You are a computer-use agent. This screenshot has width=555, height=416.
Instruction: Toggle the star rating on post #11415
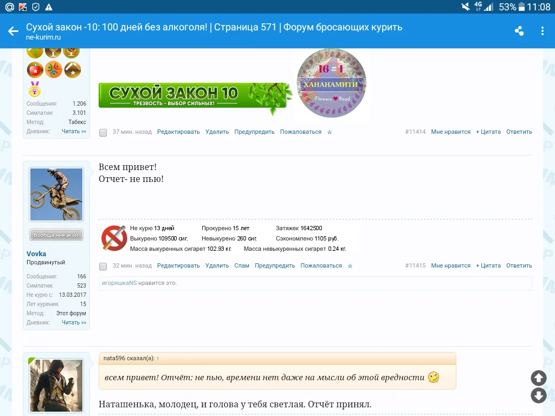[x=350, y=266]
